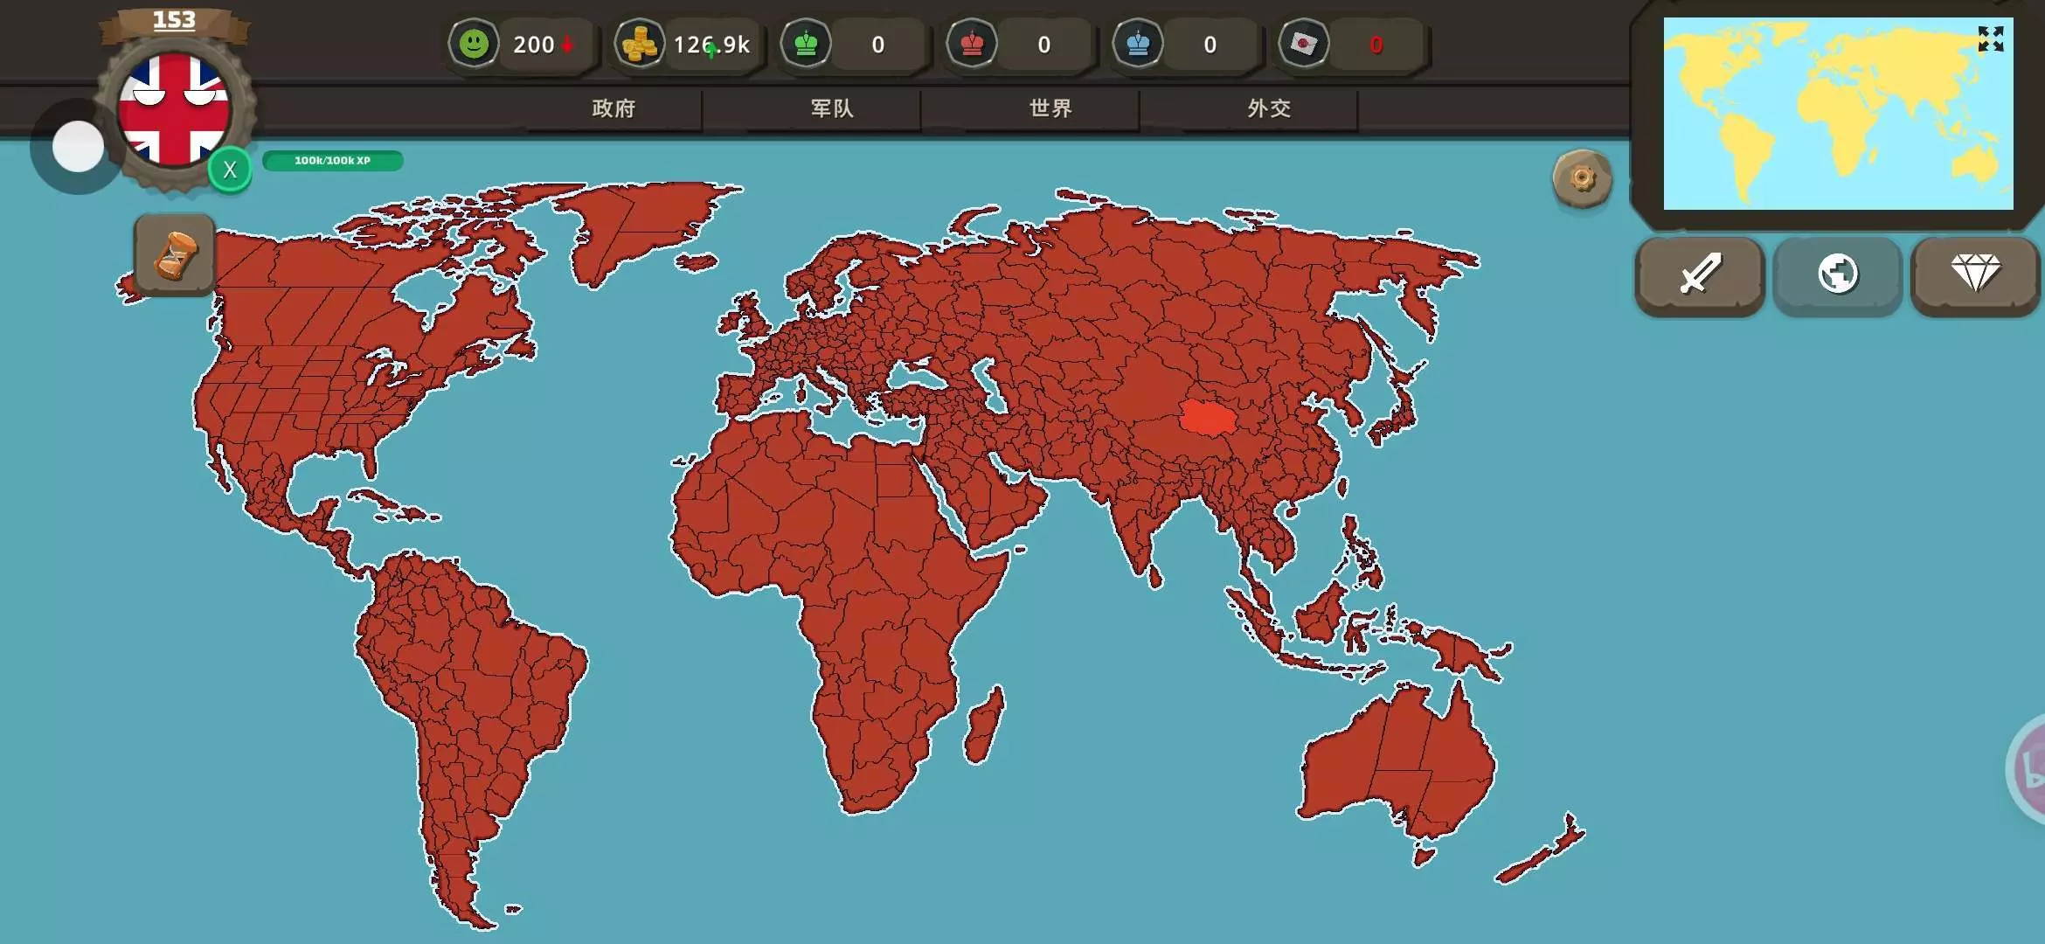Open the 政府 (government) tab
Screen dimensions: 2045x944
(613, 108)
